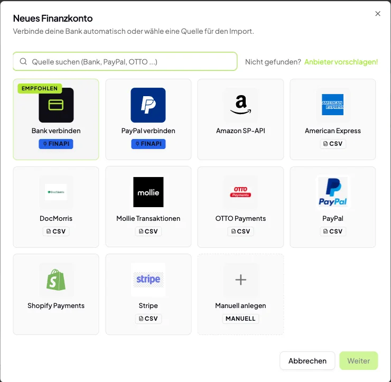The image size is (391, 382).
Task: Click the FINAPI badge under Bank verbinden
Action: pos(56,144)
